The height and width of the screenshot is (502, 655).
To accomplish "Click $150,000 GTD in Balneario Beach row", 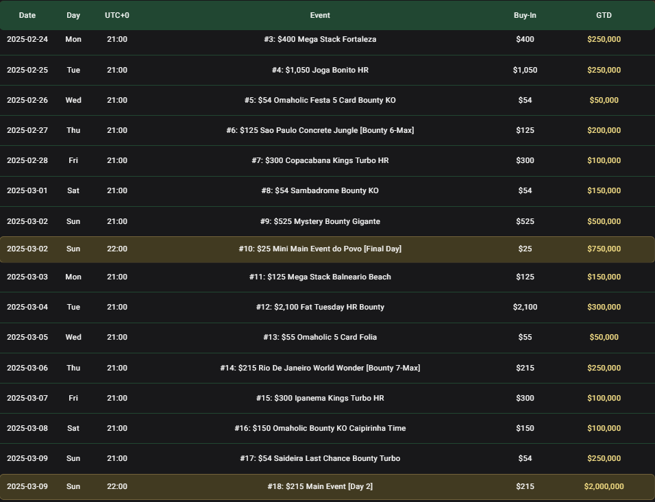I will point(604,277).
